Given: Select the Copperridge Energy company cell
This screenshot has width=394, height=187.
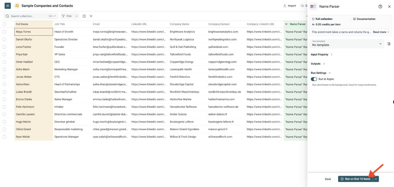Looking at the screenshot, I should 187,62.
